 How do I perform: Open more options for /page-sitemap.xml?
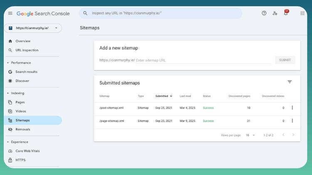point(292,121)
